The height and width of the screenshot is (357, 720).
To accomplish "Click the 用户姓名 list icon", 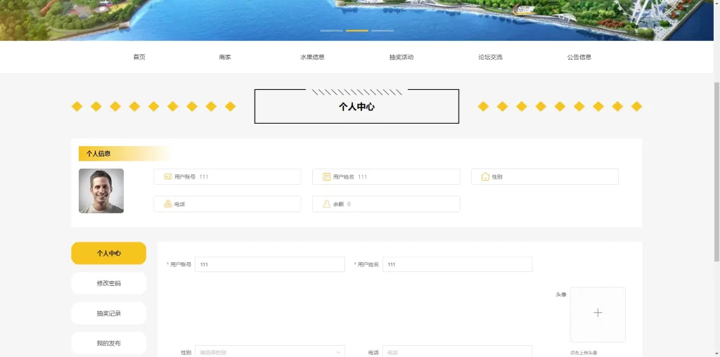I will (326, 176).
